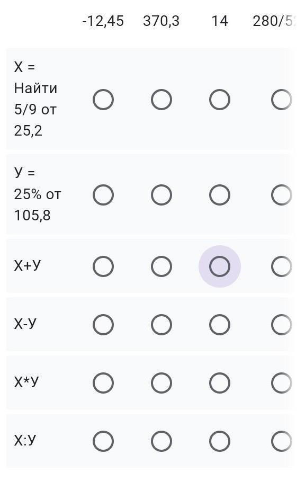Choose 14 for У = 25% от 105,8

point(219,195)
